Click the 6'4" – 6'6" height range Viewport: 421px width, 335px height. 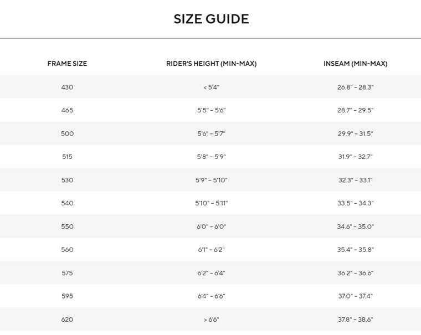[211, 296]
